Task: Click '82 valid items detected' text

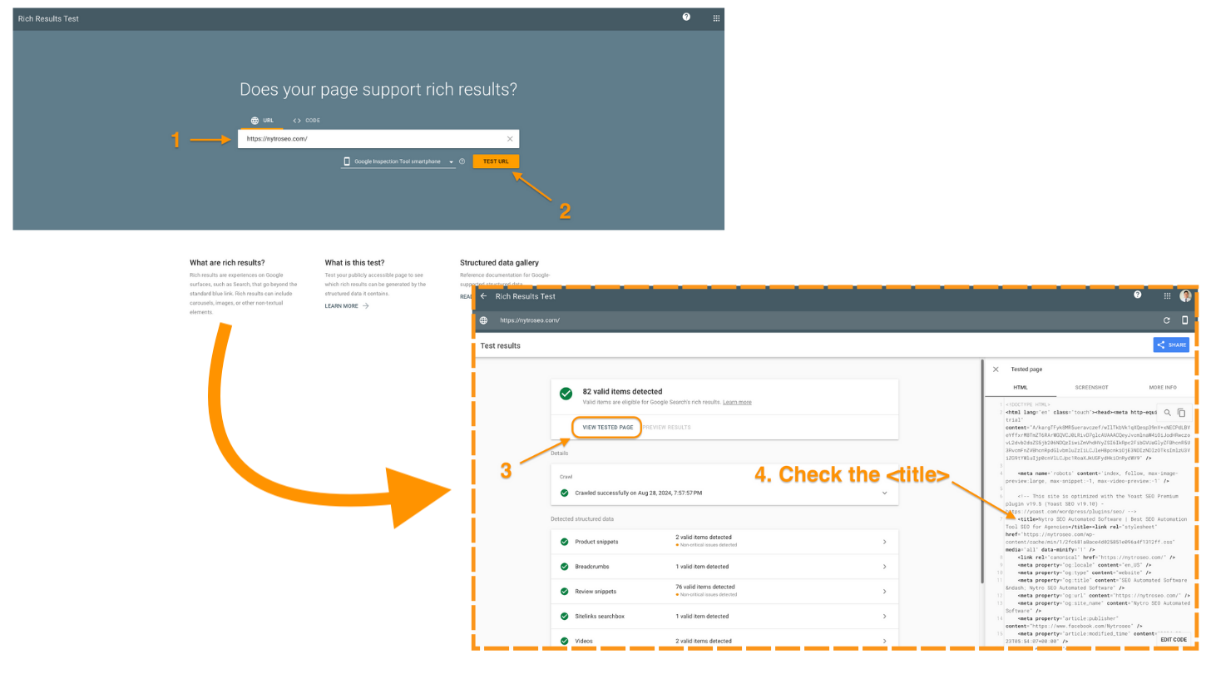Action: pos(622,391)
